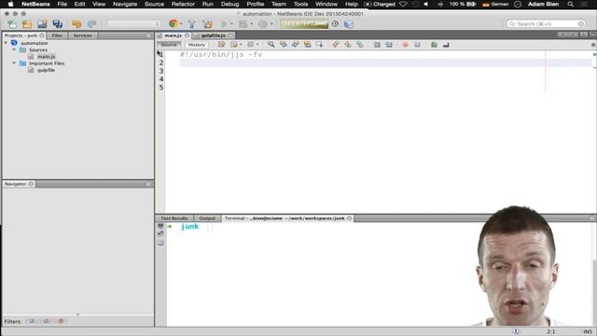Screen dimensions: 597x336
Task: Click the Shift Line Right editor icon
Action: point(389,45)
